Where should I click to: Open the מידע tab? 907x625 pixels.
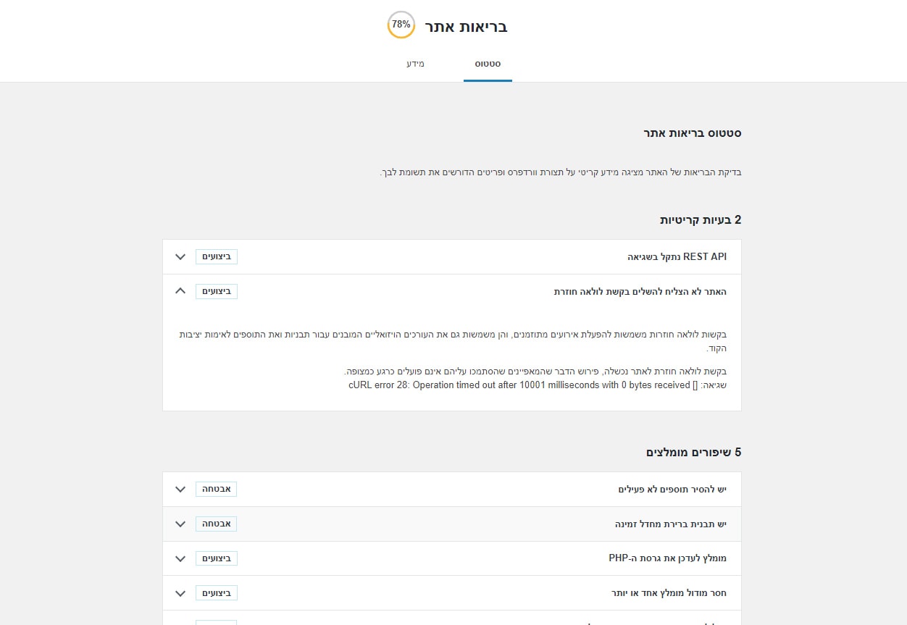pyautogui.click(x=415, y=64)
